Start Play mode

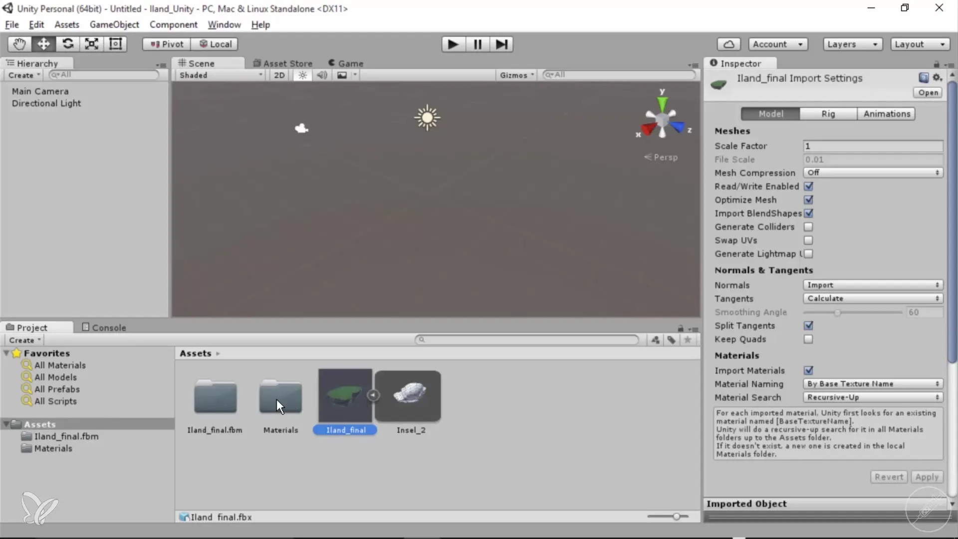453,44
